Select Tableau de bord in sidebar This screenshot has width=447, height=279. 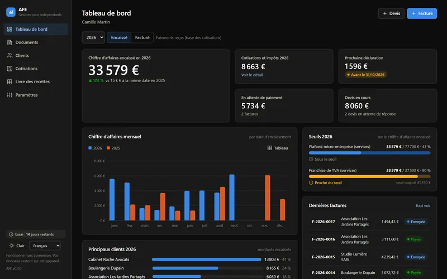pyautogui.click(x=36, y=29)
